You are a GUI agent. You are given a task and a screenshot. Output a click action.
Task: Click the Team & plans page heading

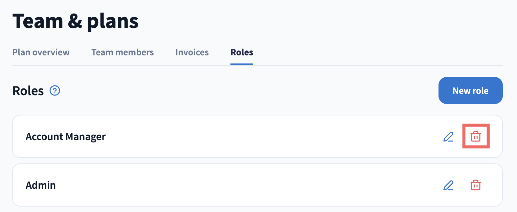coord(75,21)
